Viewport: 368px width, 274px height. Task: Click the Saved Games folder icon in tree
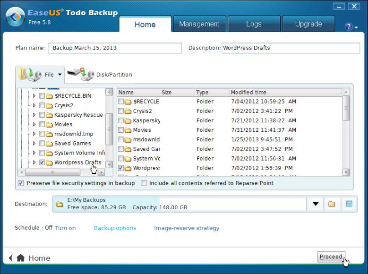point(49,144)
